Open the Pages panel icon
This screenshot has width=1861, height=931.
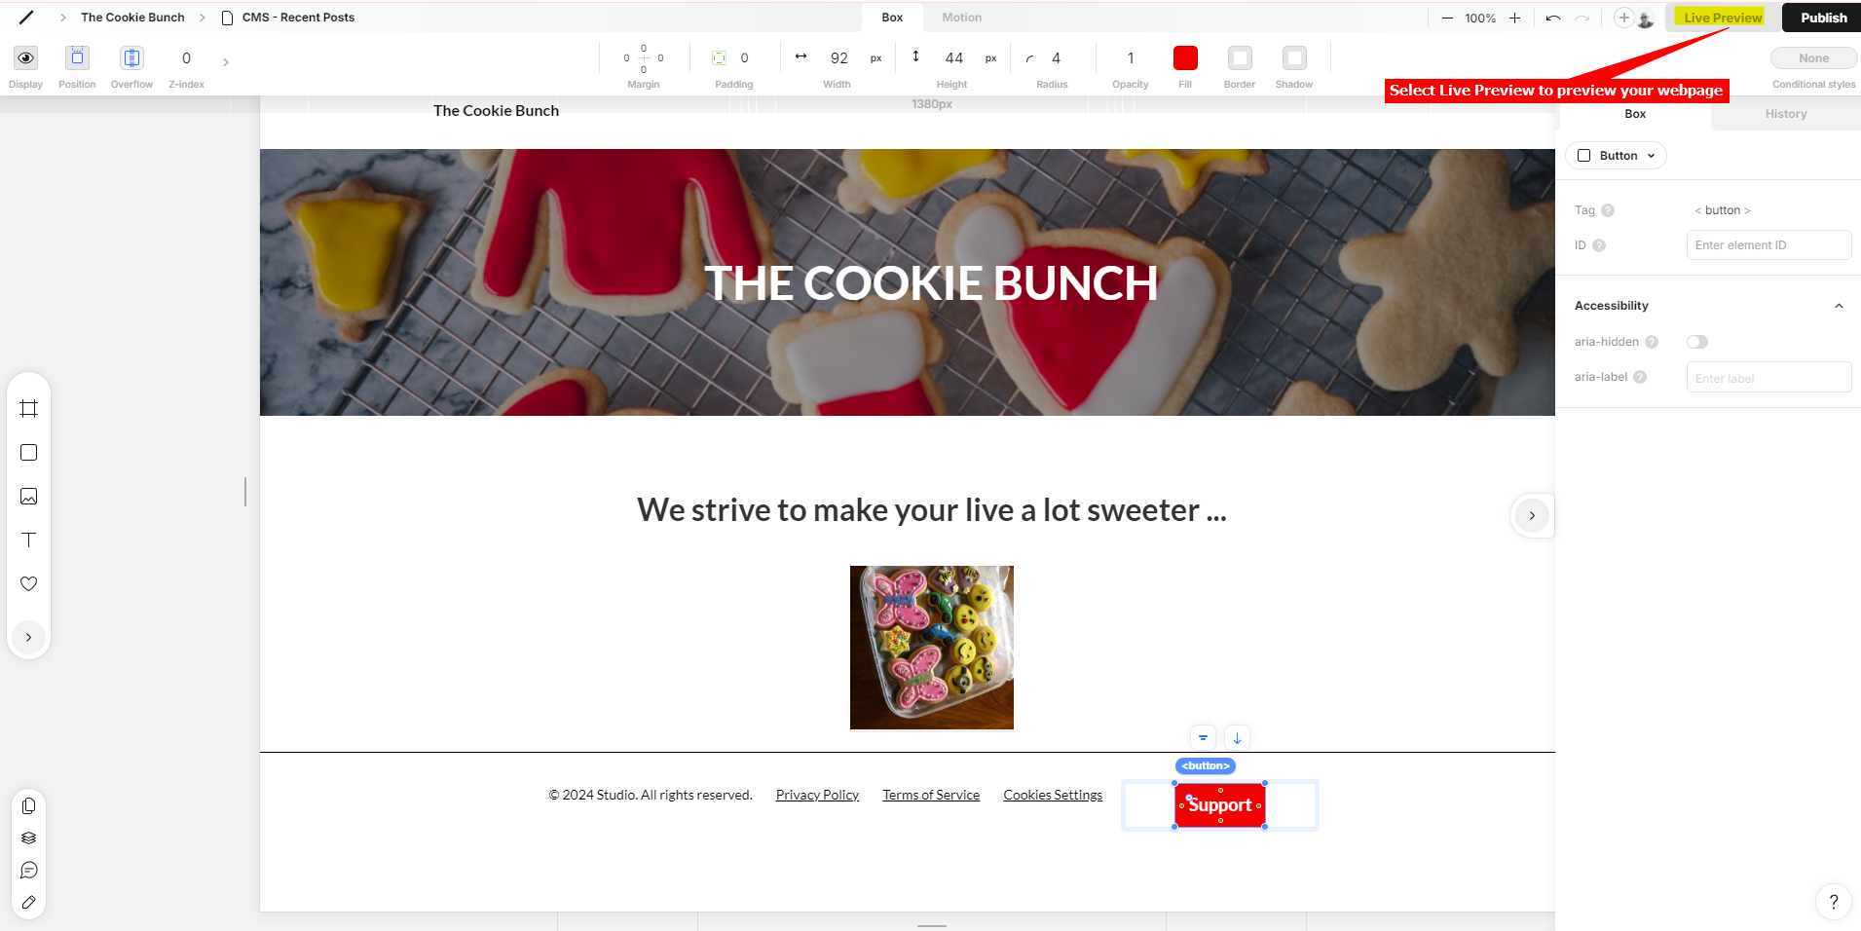(x=29, y=806)
